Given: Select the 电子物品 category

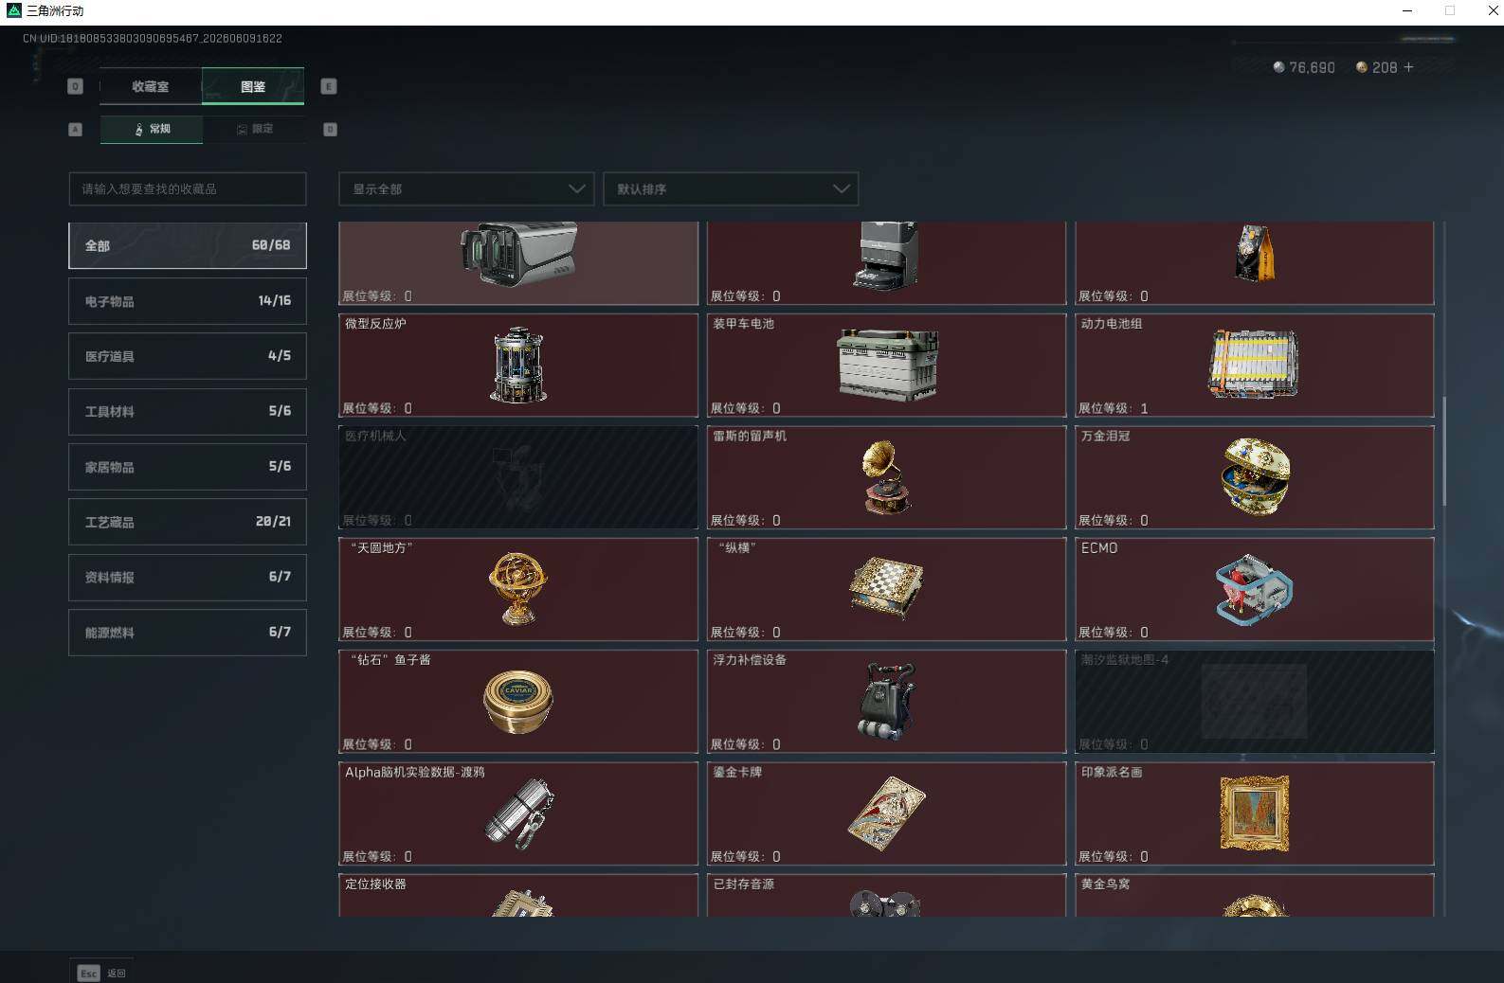Looking at the screenshot, I should tap(188, 301).
